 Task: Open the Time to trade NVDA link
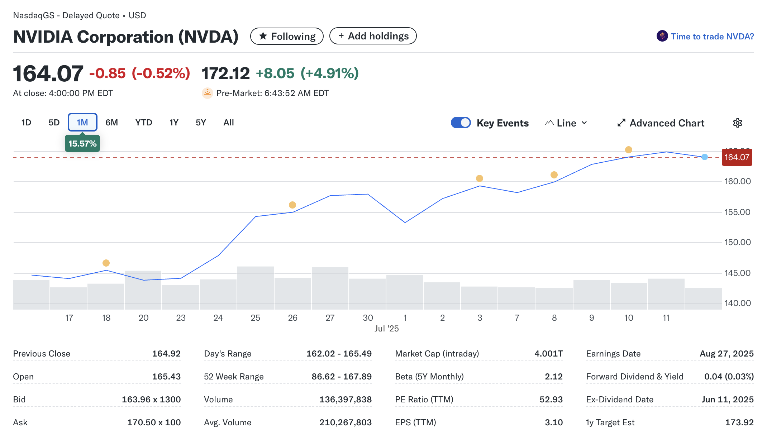712,36
